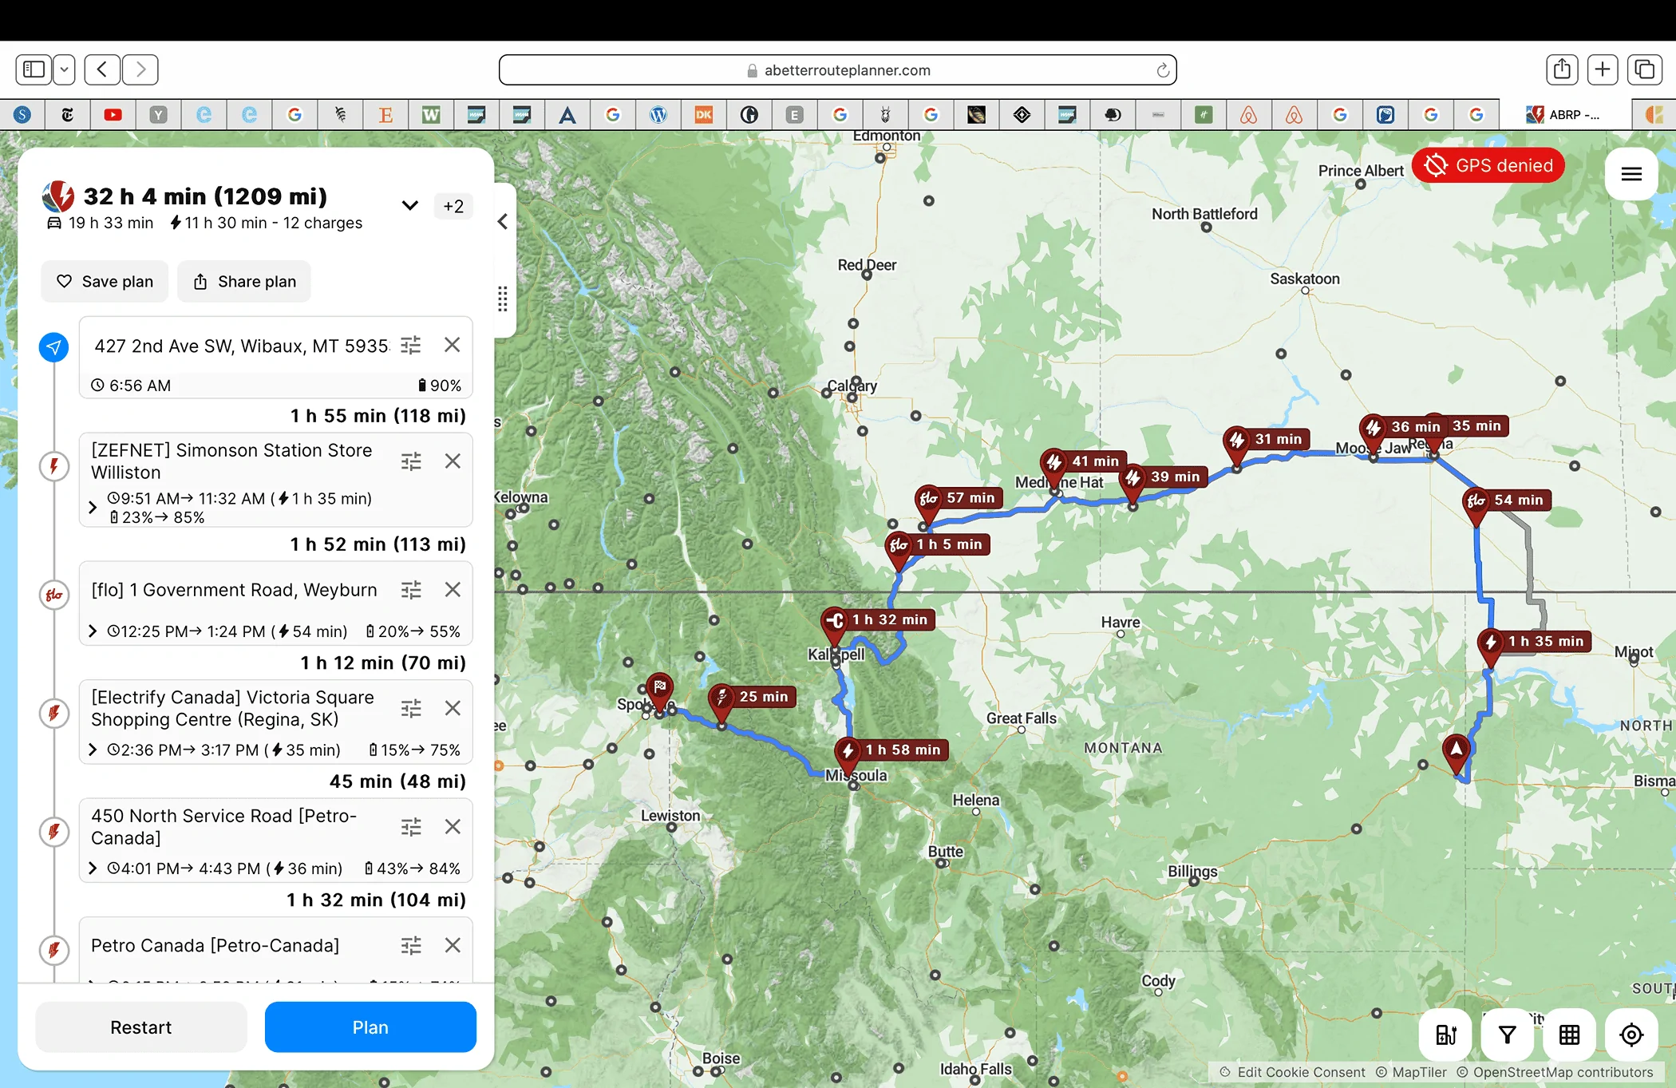Switch to the WordPress tab
The height and width of the screenshot is (1088, 1676).
(658, 115)
